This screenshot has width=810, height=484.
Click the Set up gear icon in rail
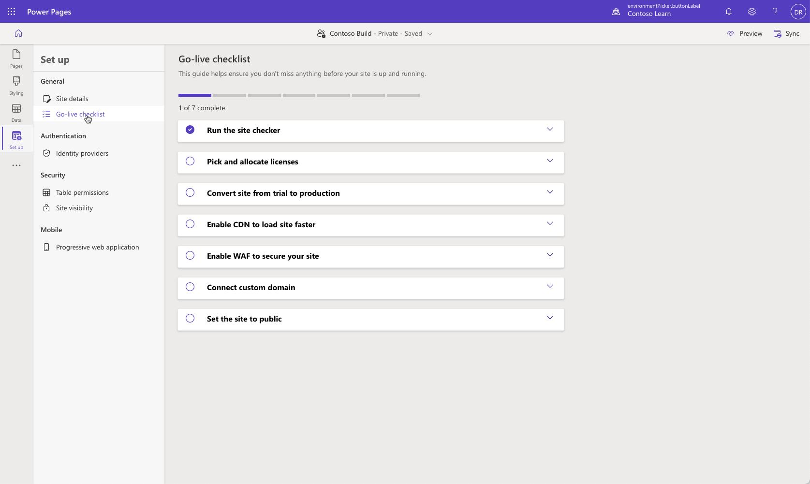tap(16, 139)
